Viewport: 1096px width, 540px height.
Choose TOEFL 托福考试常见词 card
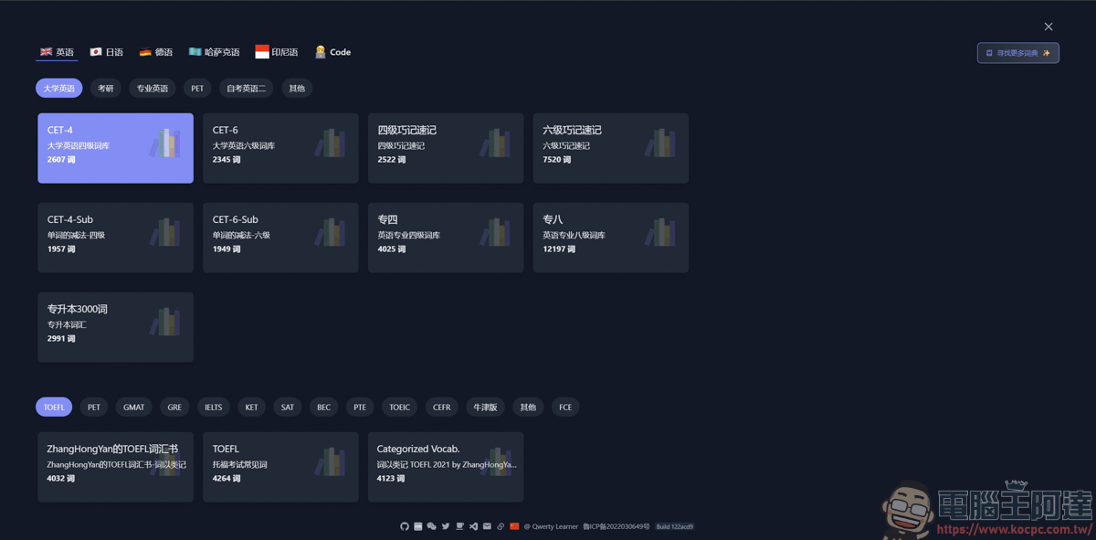[x=280, y=467]
